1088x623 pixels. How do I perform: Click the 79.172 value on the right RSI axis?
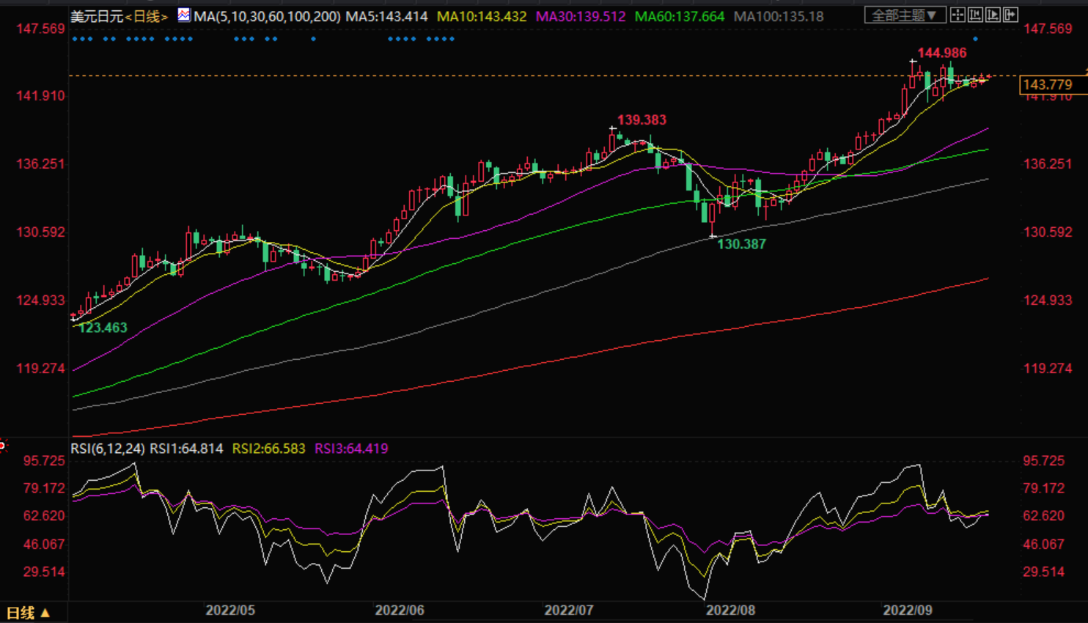pyautogui.click(x=1044, y=488)
